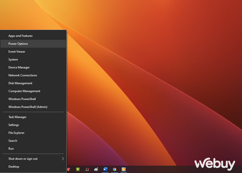
Task: Open Network Connections
Action: (33, 75)
